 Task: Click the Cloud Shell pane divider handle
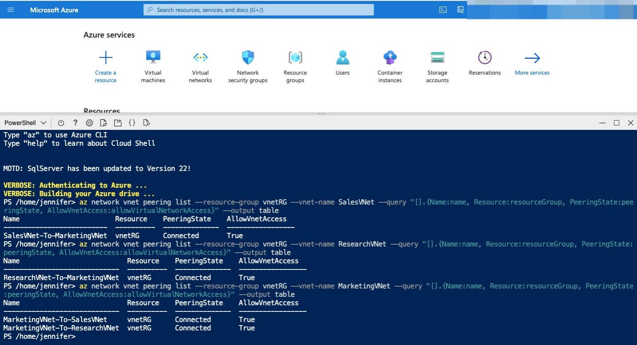tap(321, 114)
